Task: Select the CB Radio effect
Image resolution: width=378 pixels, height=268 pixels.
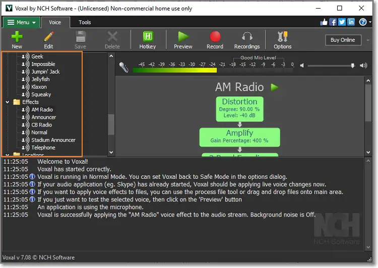Action: click(41, 125)
